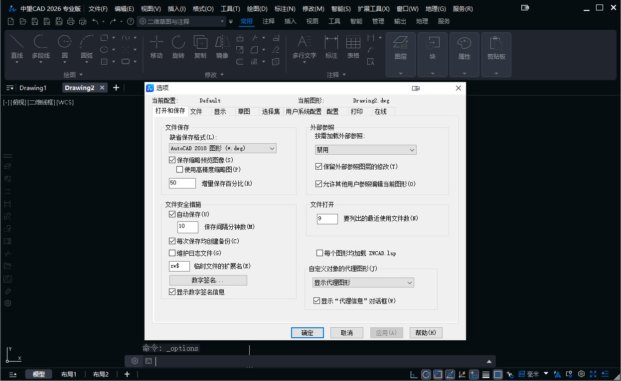This screenshot has height=381, width=621.
Task: Open the 标注 dimension tool
Action: pyautogui.click(x=331, y=47)
